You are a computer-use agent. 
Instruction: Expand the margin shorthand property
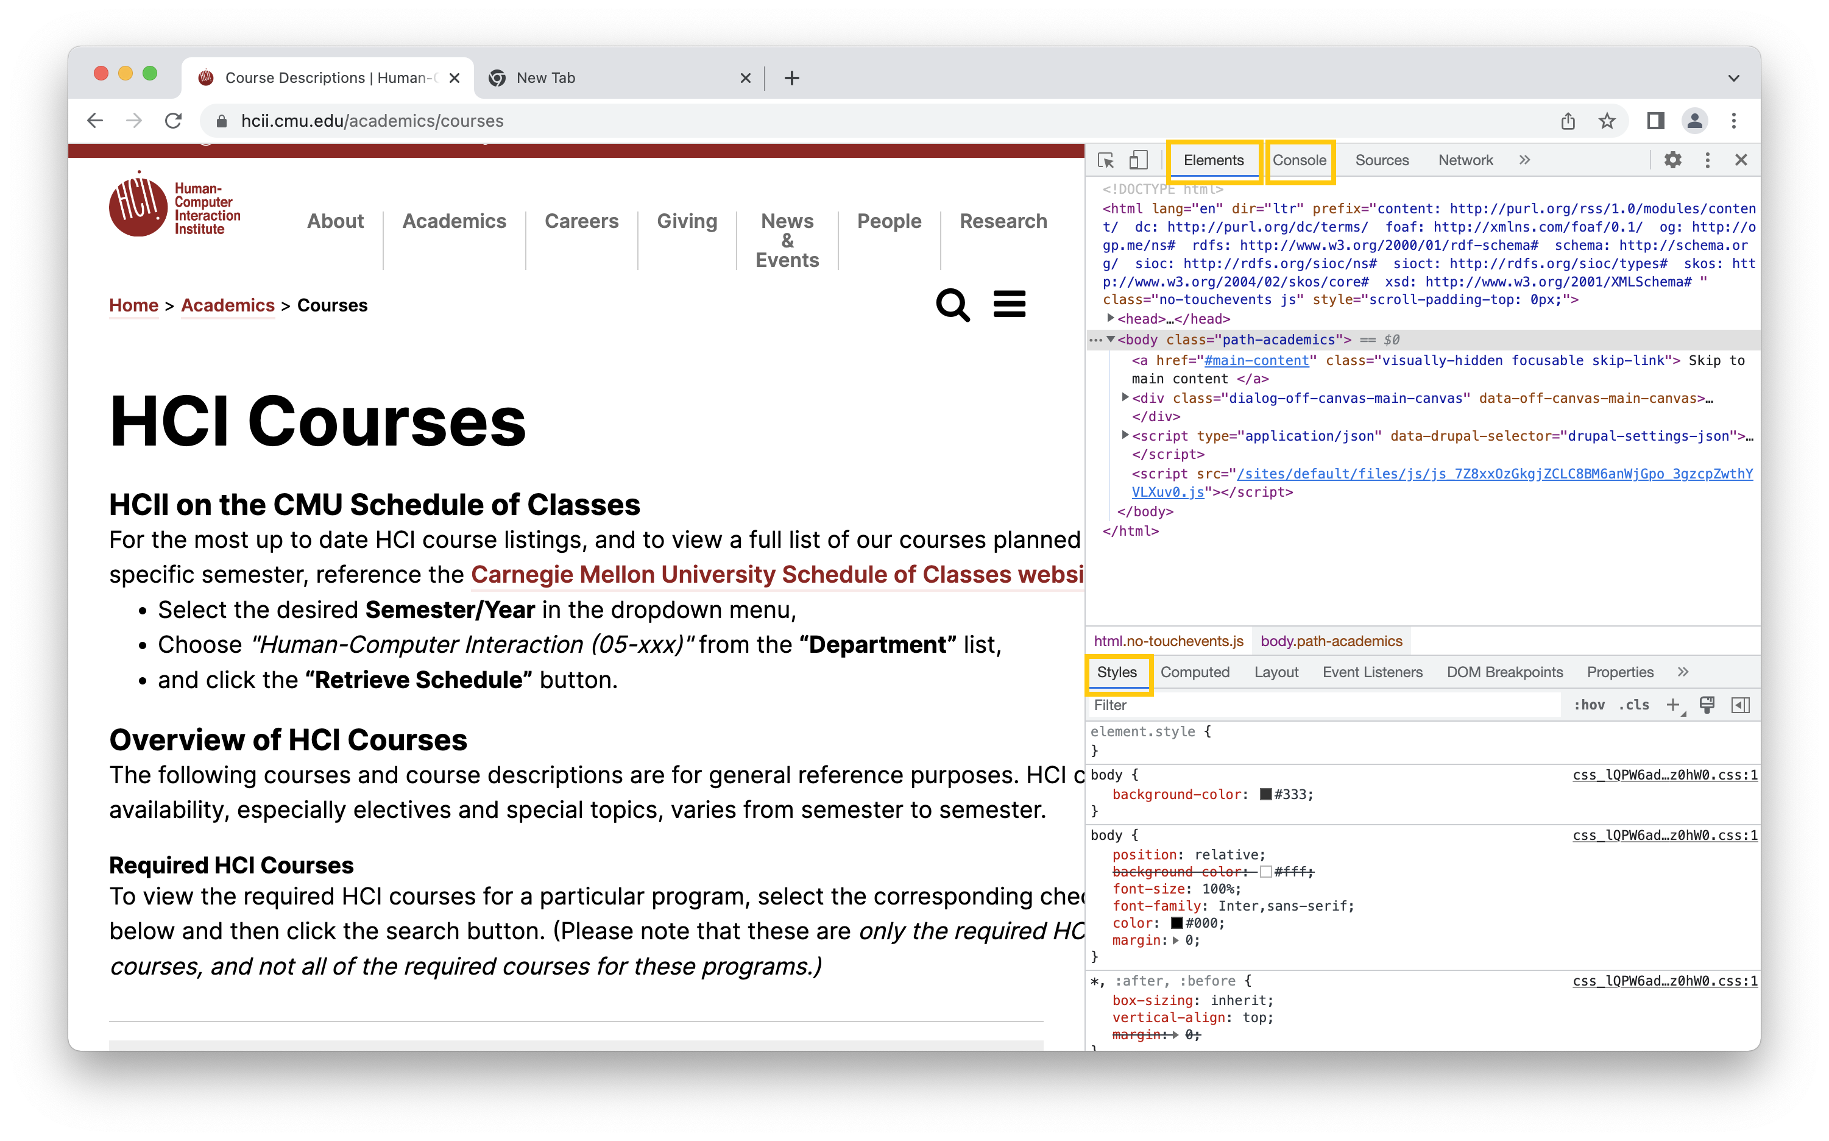tap(1175, 940)
